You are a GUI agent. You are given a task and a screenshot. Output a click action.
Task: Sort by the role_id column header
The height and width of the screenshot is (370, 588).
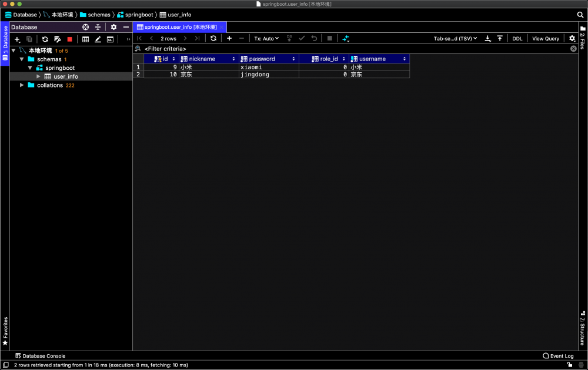coord(324,59)
